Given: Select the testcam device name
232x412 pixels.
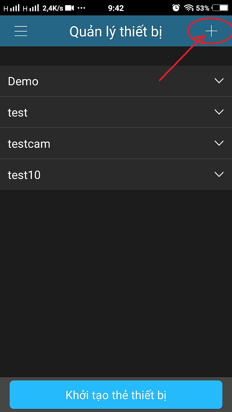Looking at the screenshot, I should pos(29,144).
